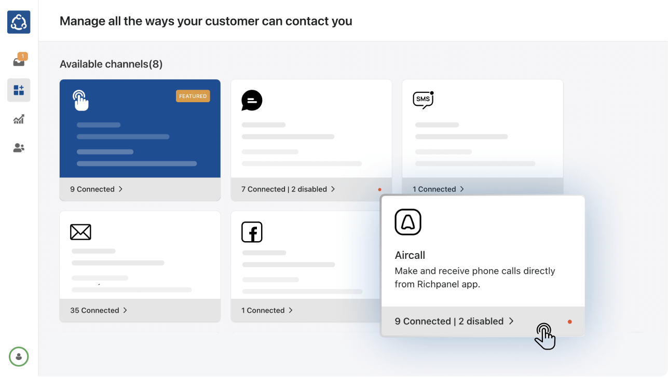Open "9 Connected | 2 disabled" Aircall link
This screenshot has height=389, width=668.
(454, 322)
